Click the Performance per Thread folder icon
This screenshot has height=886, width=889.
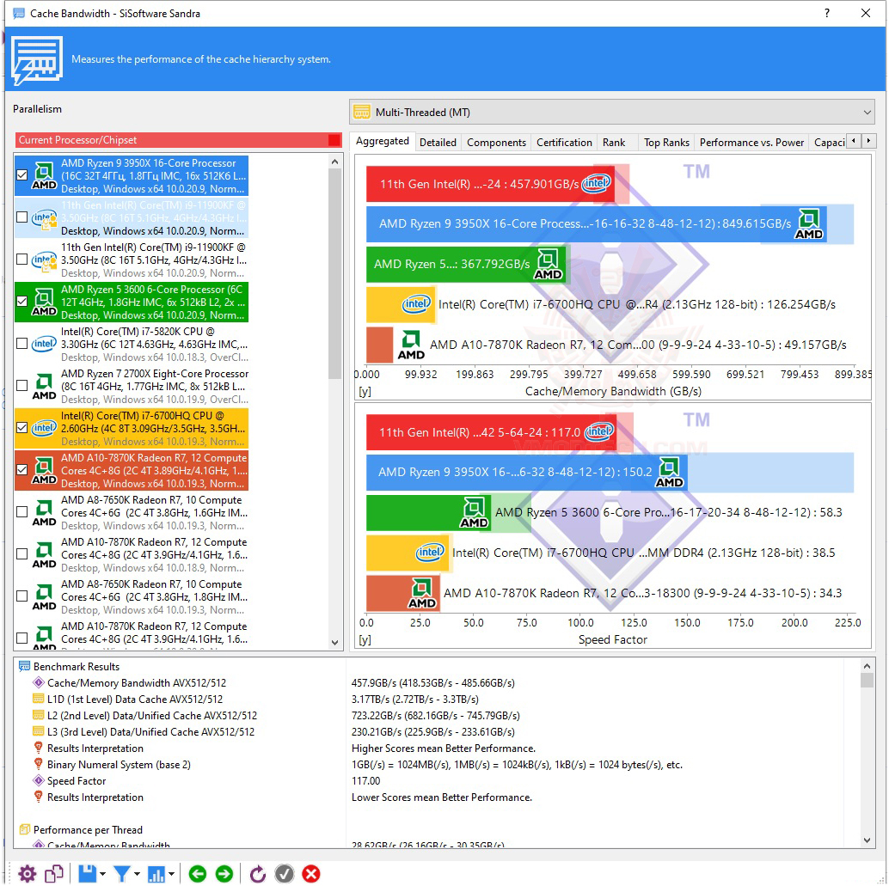point(24,829)
